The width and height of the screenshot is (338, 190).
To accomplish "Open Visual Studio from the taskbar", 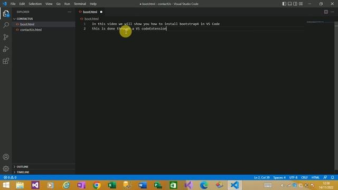I will click(x=35, y=185).
